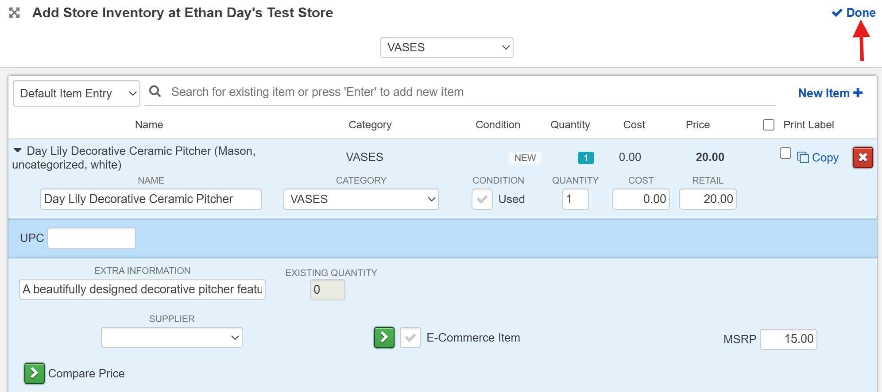Check the item row print label checkbox
Image resolution: width=882 pixels, height=392 pixels.
point(785,153)
